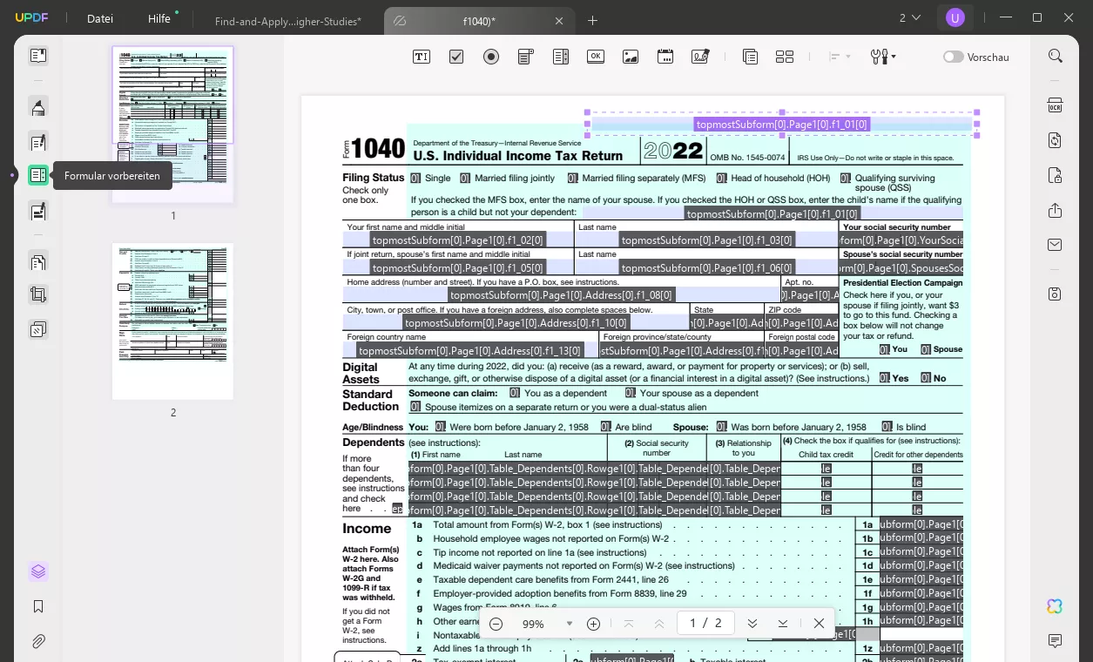1093x662 pixels.
Task: Select the text field form tool
Action: [x=422, y=57]
